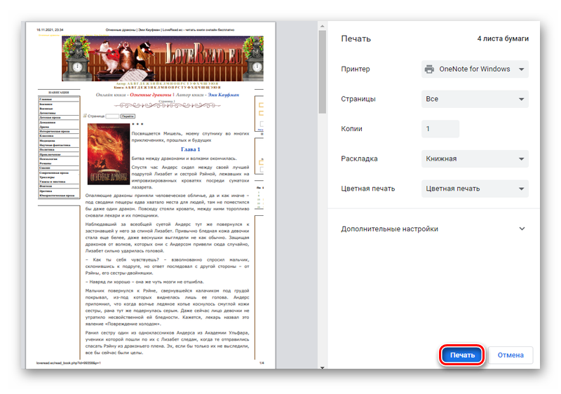Viewport: 561px width, 394px height.
Task: Click the print preview vertical scrollbar
Action: [322, 70]
